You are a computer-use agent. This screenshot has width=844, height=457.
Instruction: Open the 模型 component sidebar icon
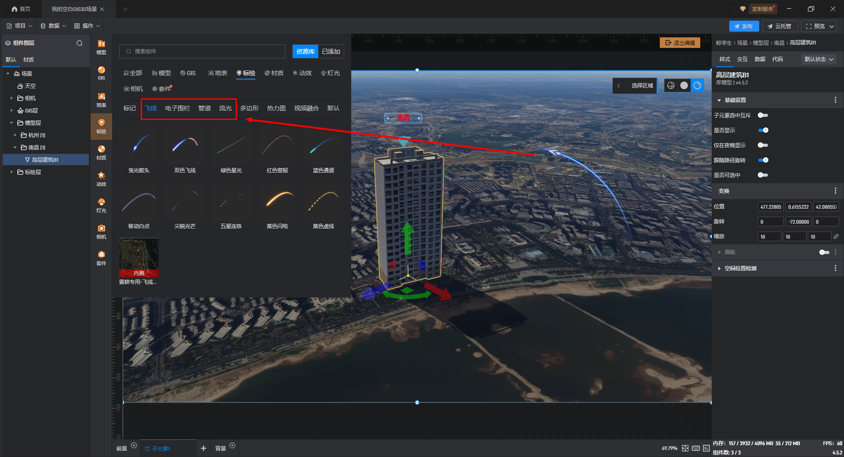(101, 47)
